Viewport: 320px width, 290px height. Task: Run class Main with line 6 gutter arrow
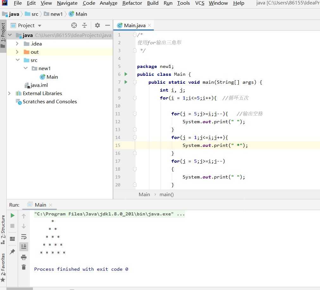click(126, 74)
